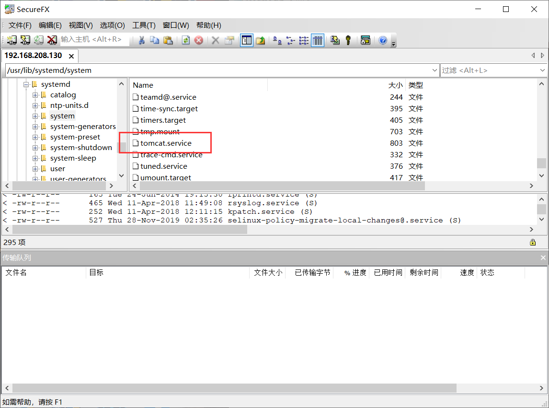Open the 选项(O) menu
This screenshot has height=408, width=549.
point(113,25)
